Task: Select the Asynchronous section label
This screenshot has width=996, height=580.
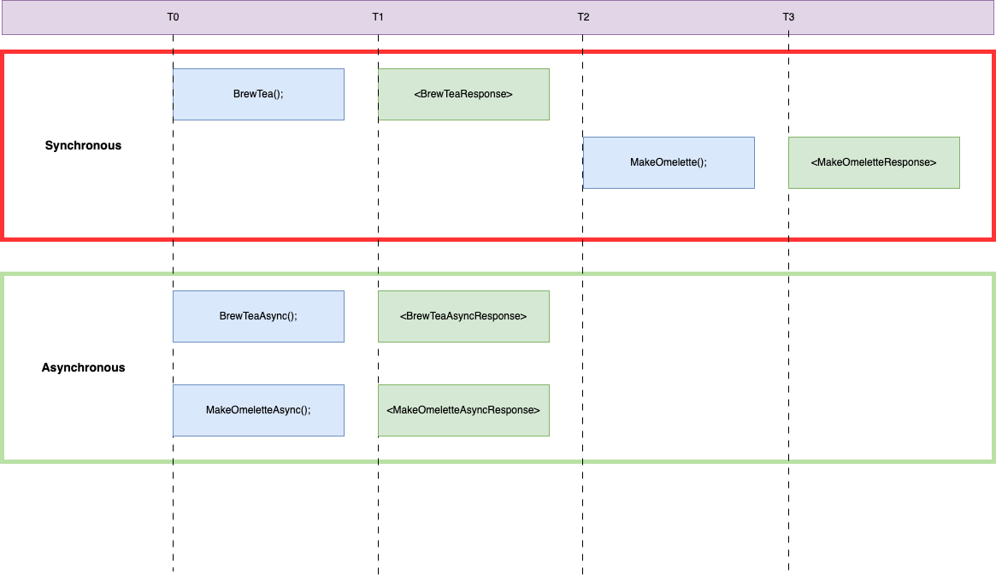Action: click(x=83, y=367)
